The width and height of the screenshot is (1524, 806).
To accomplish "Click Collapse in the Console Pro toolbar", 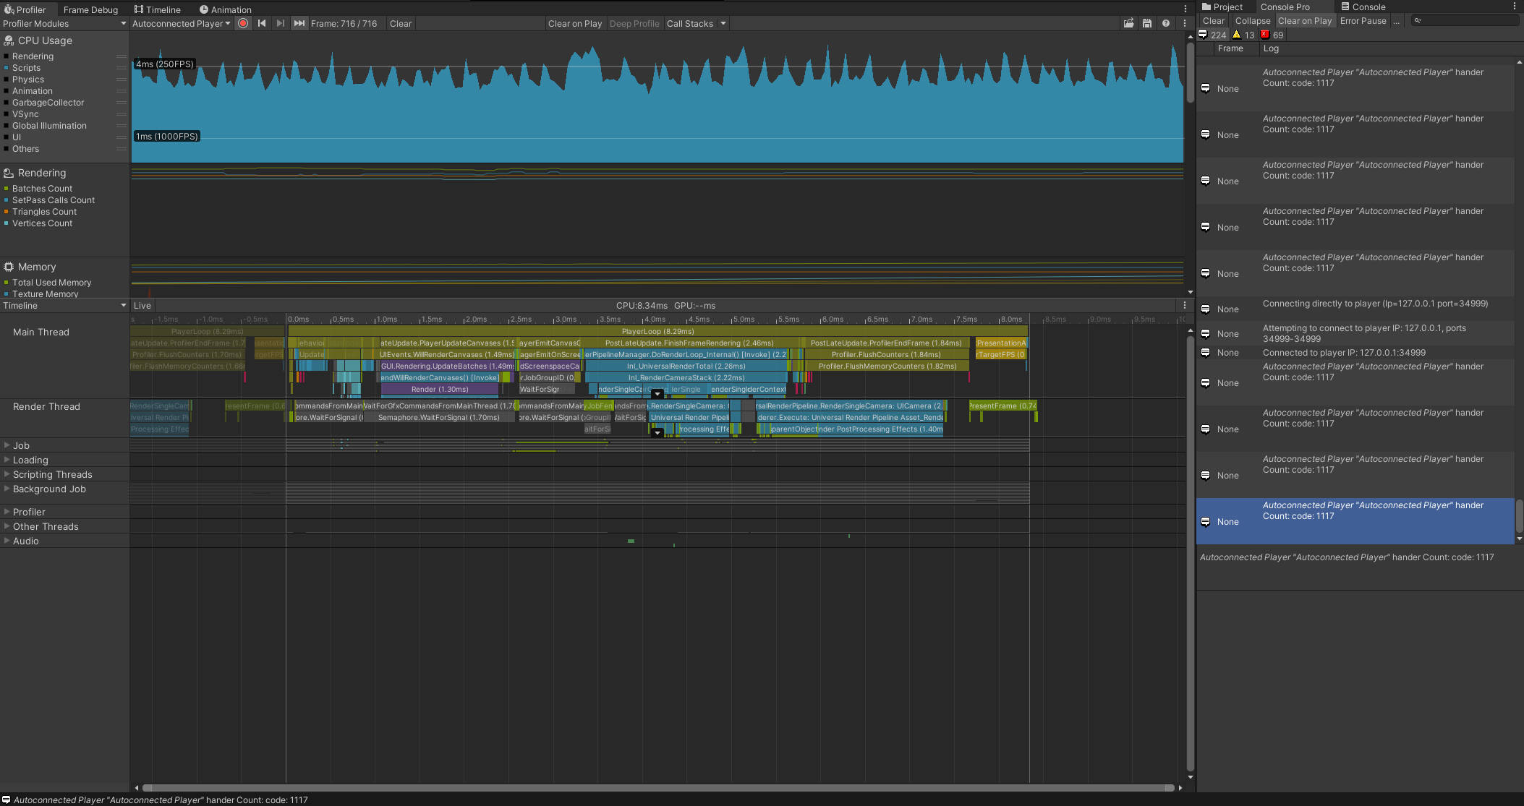I will click(x=1252, y=21).
